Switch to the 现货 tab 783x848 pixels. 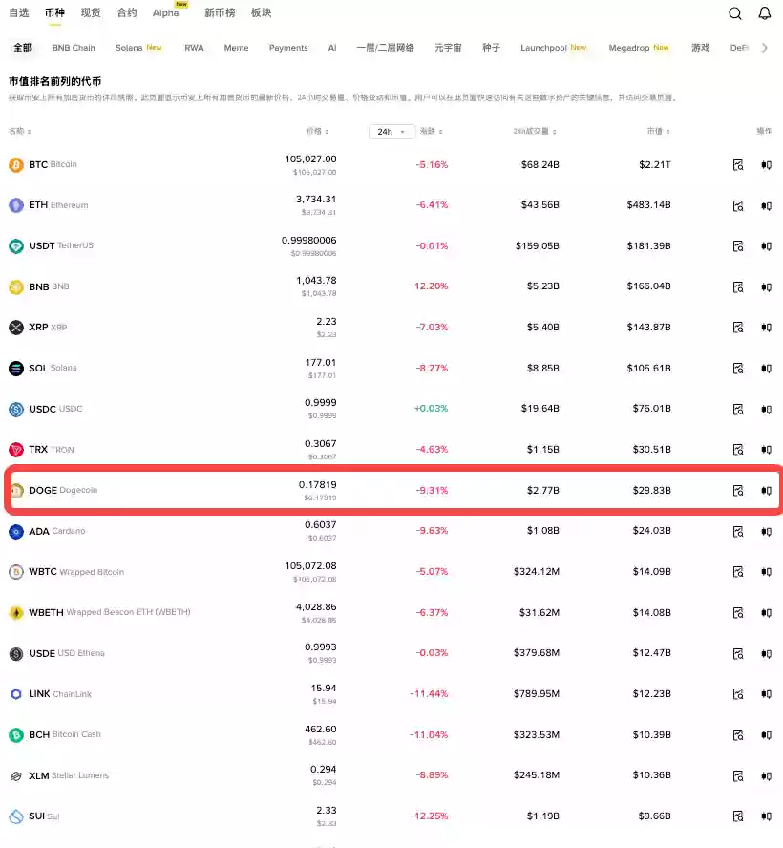(x=91, y=13)
